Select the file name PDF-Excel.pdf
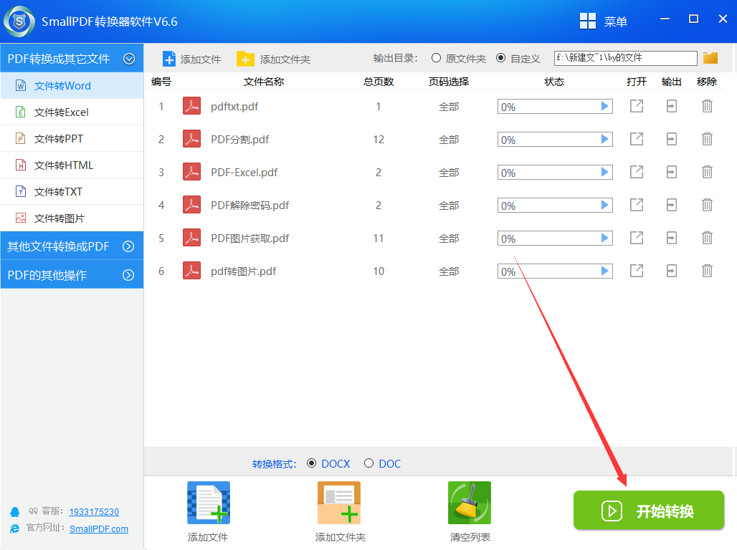This screenshot has width=737, height=550. (x=244, y=173)
